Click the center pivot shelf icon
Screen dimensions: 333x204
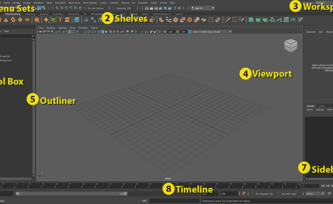coord(86,20)
